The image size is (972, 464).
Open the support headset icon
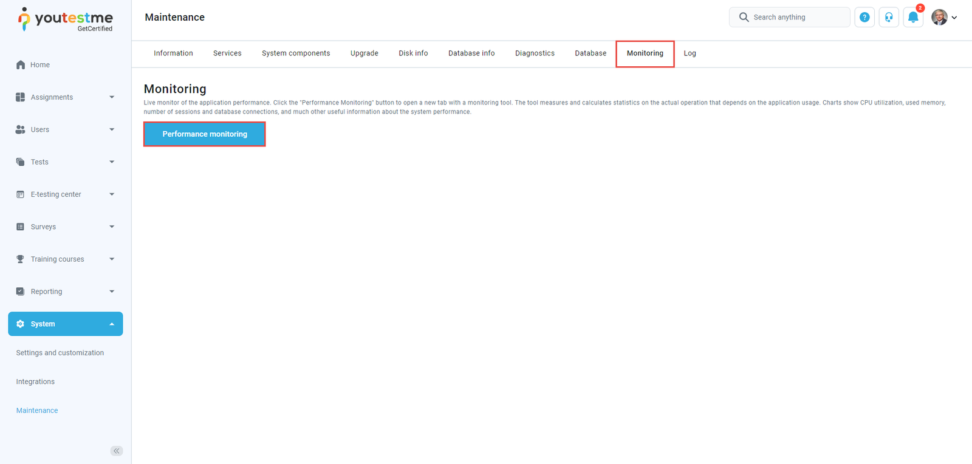889,18
